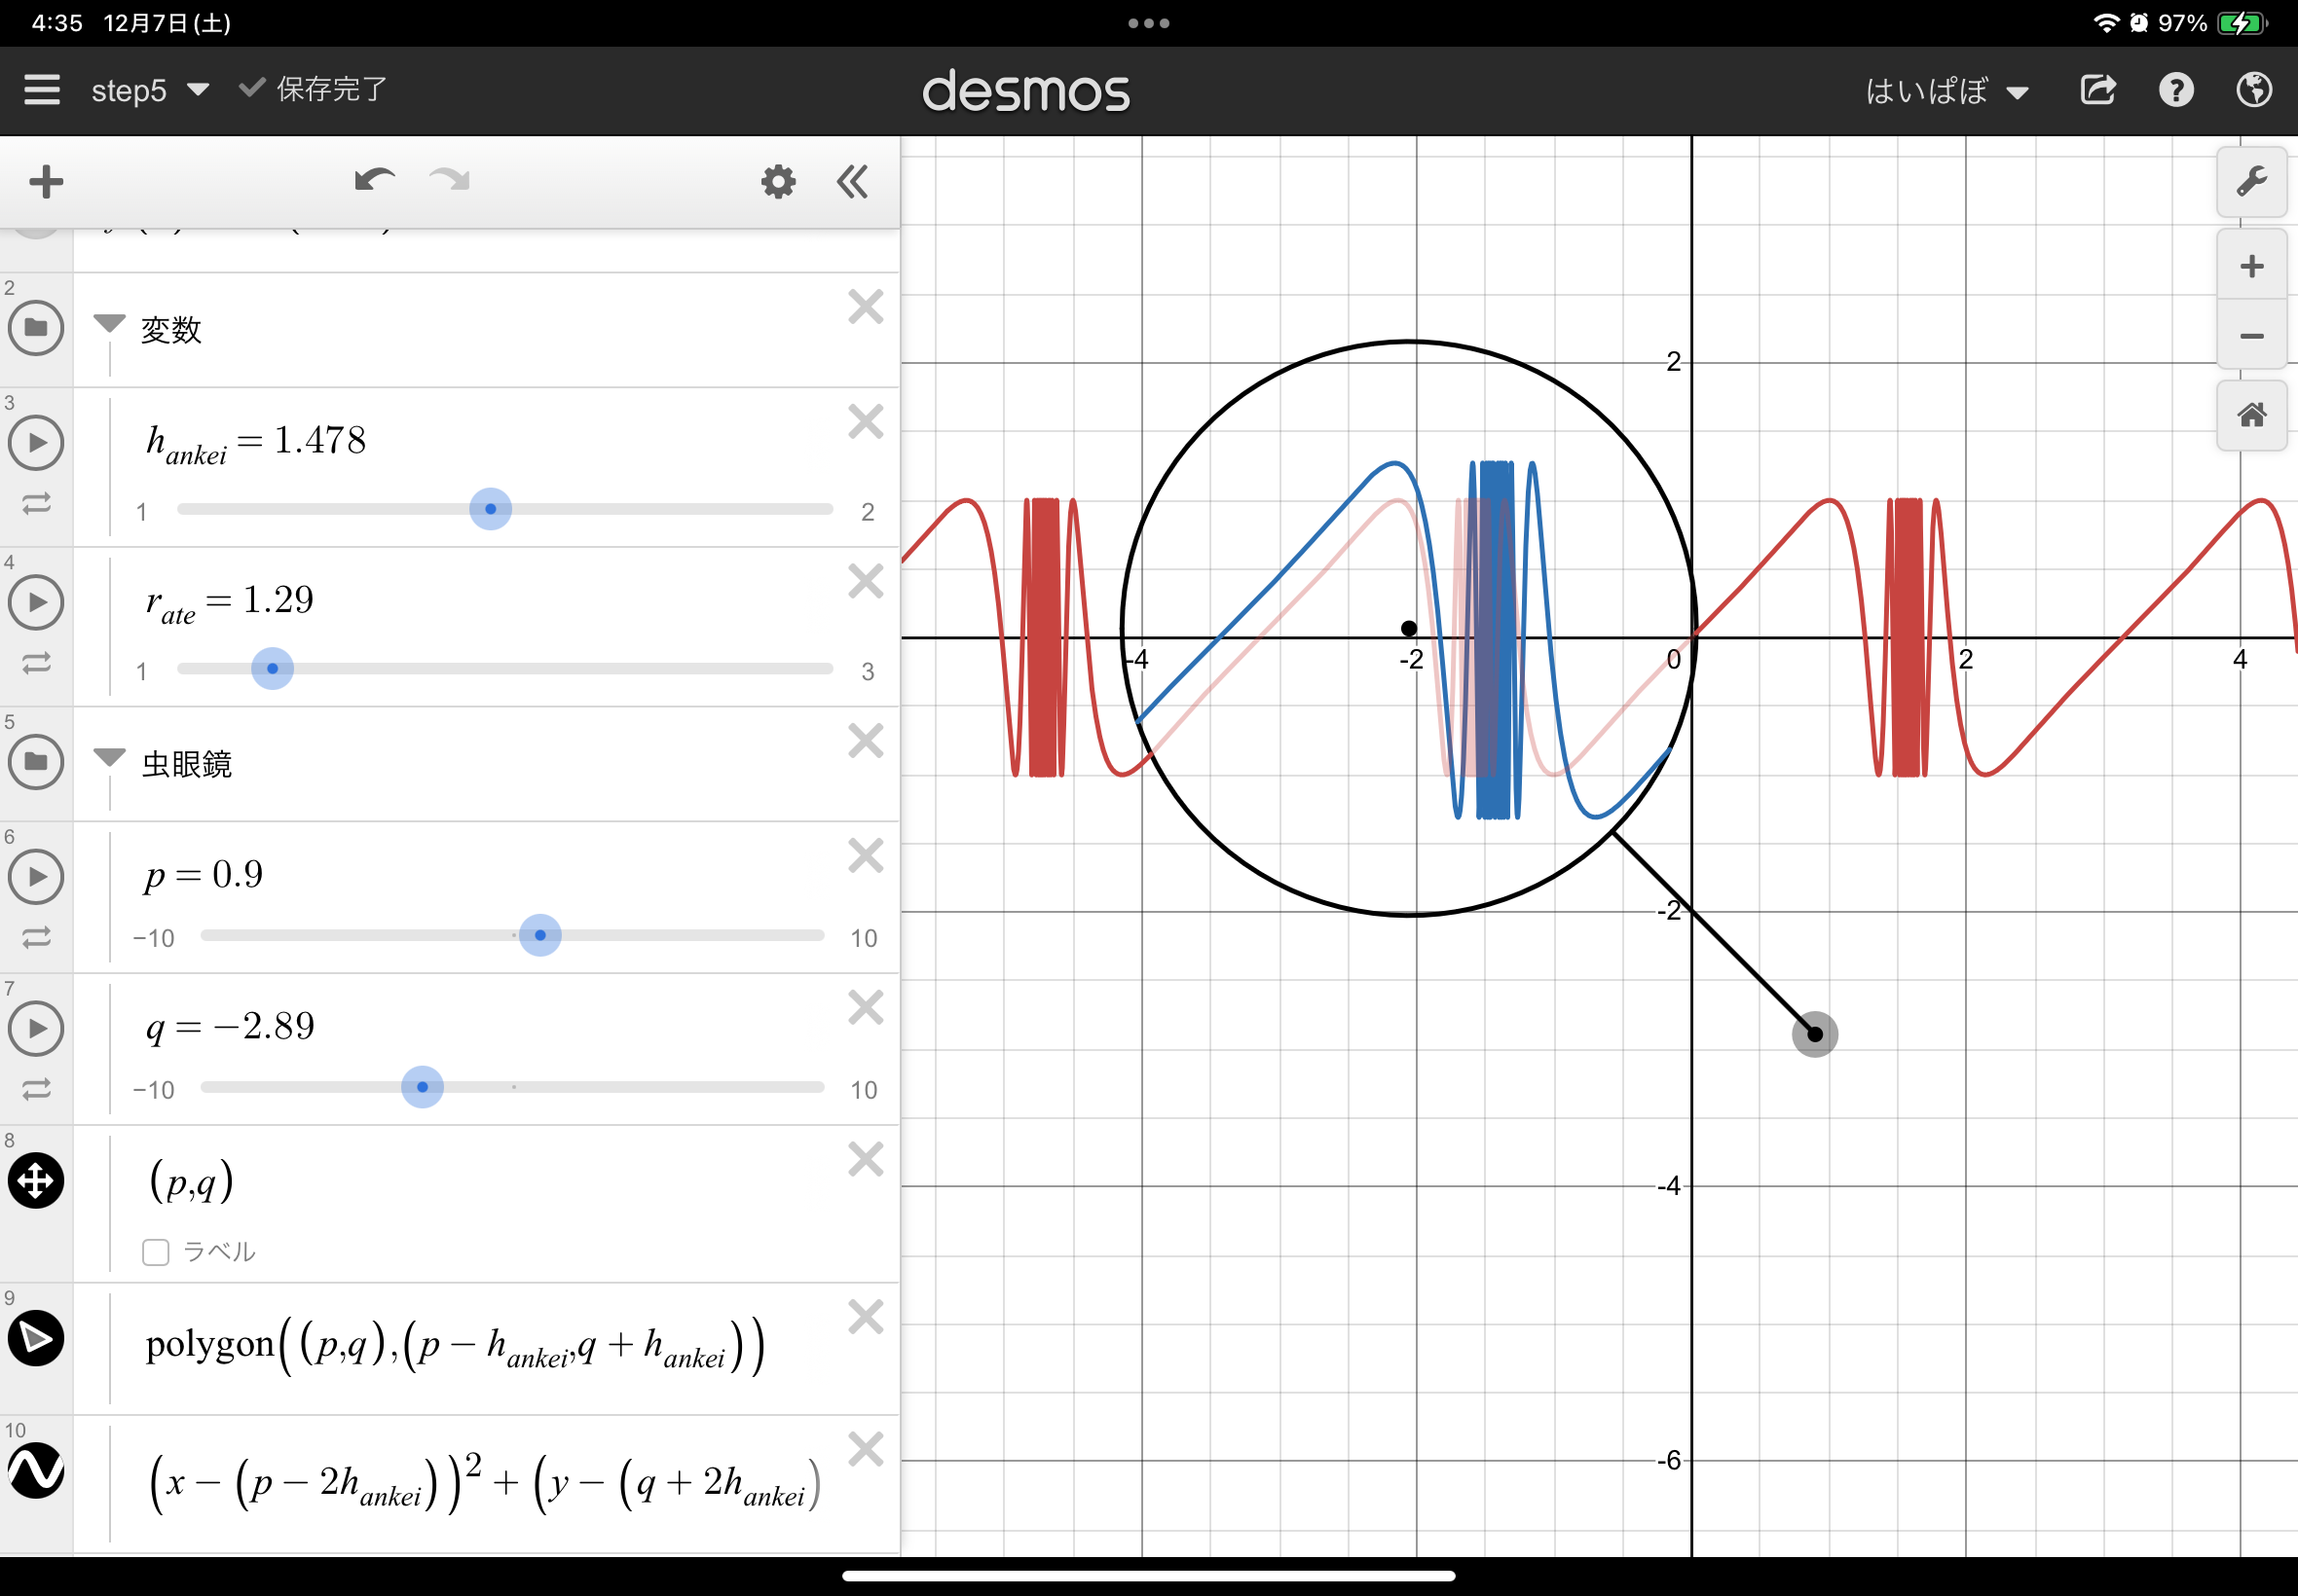Reset view with home button

2251,415
